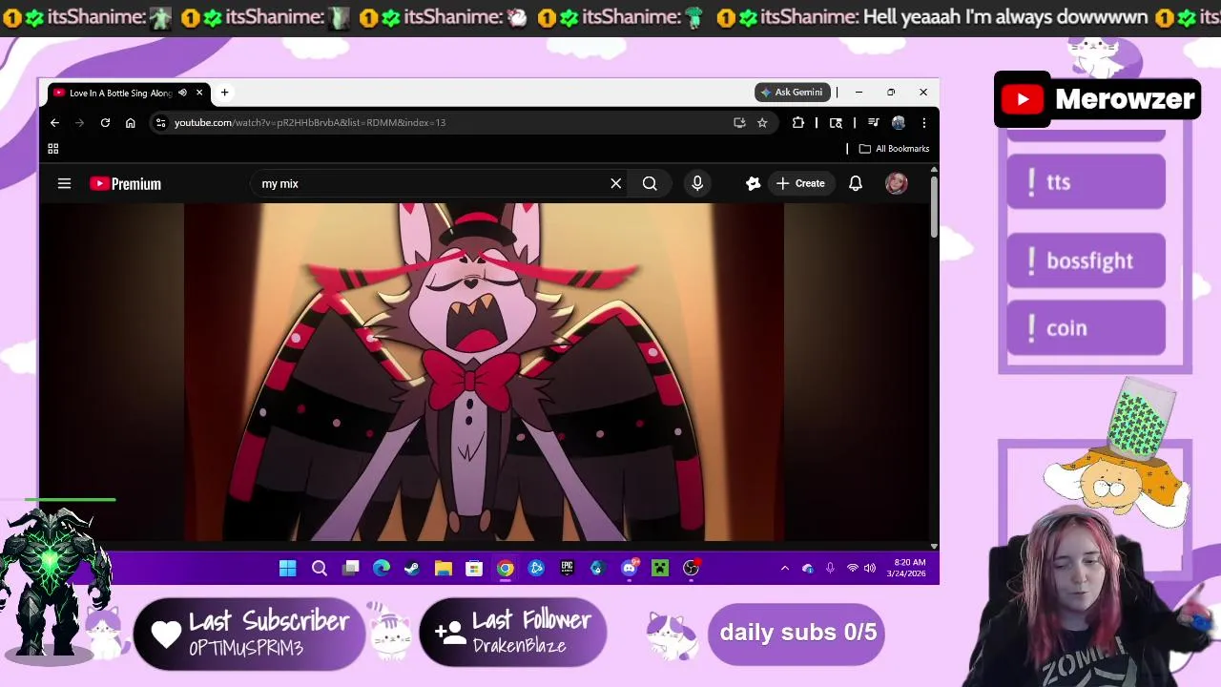Viewport: 1221px width, 687px height.
Task: Open the YouTube hamburger guide menu
Action: (64, 183)
